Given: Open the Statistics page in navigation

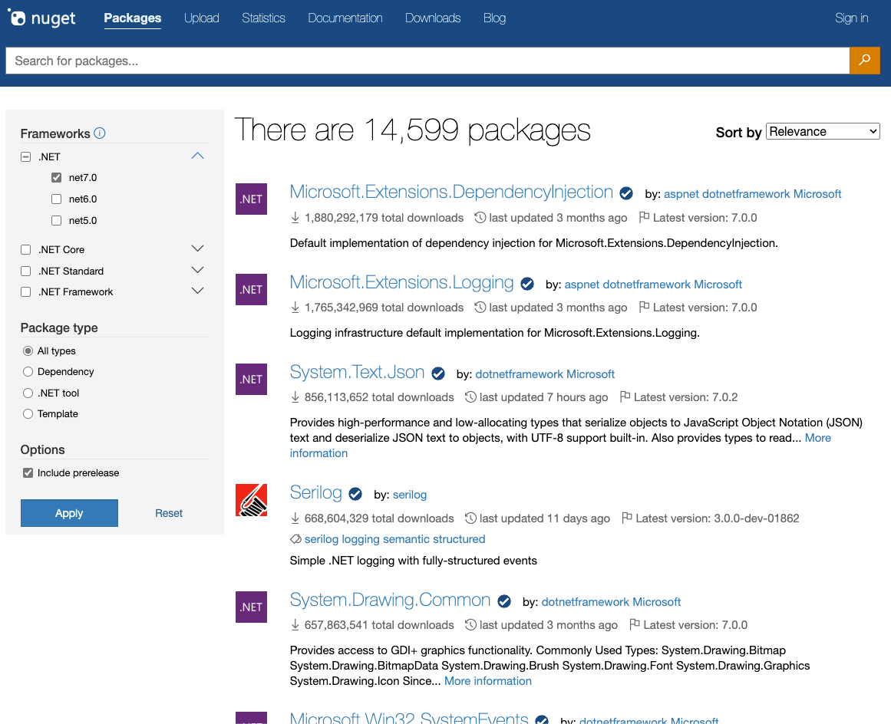Looking at the screenshot, I should pos(263,18).
